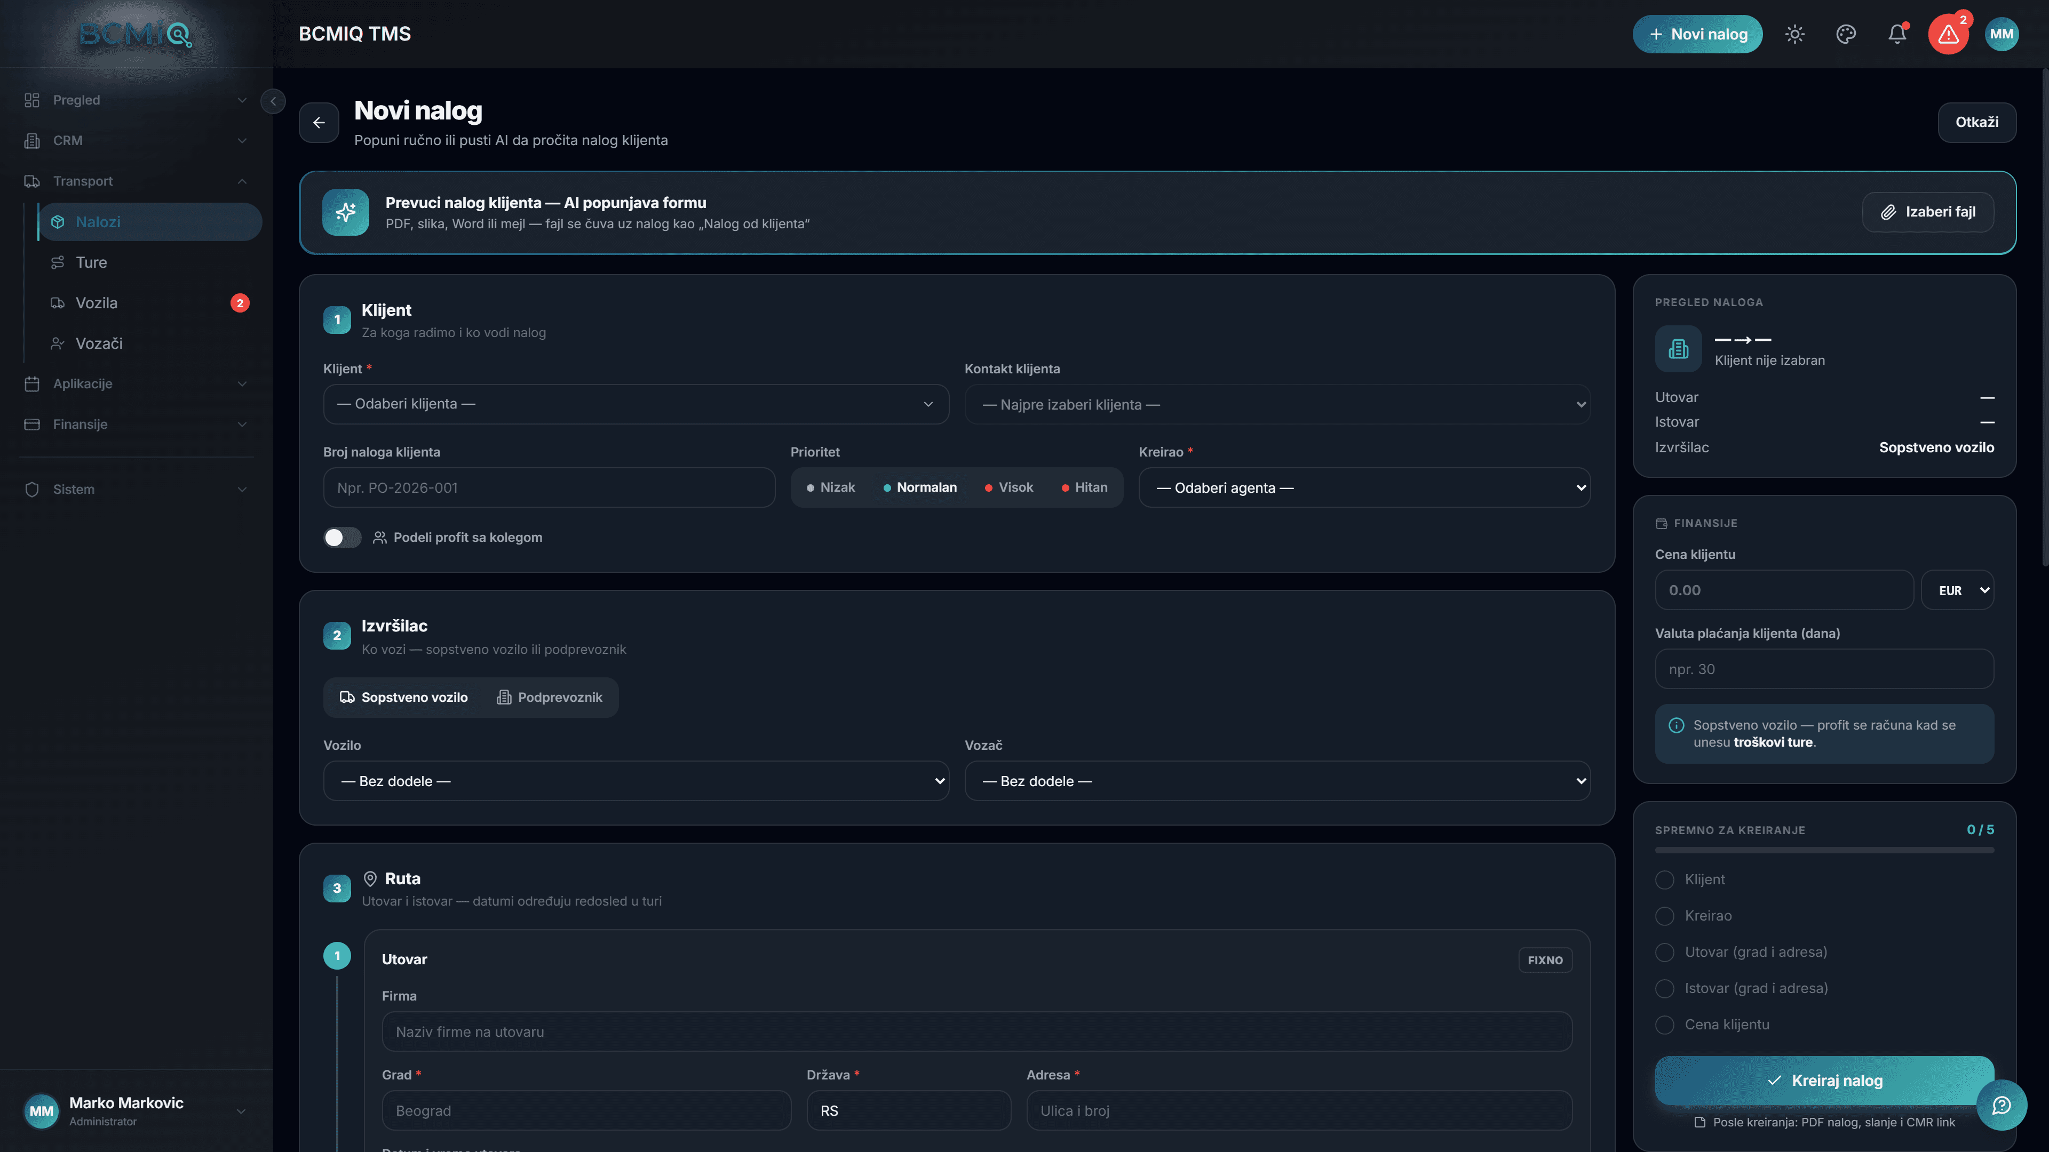Set priority to Hitan
This screenshot has height=1152, width=2049.
pyautogui.click(x=1084, y=487)
